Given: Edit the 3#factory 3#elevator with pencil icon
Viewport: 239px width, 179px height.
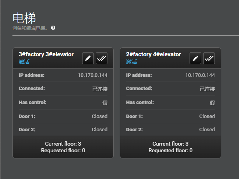Looking at the screenshot, I should click(x=88, y=58).
